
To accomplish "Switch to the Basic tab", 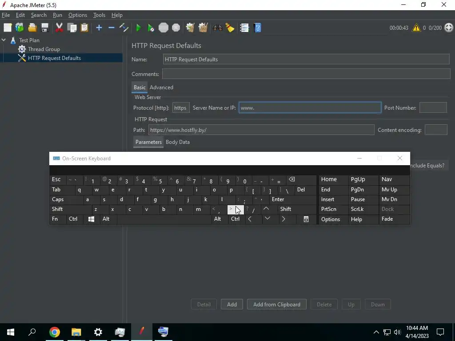I will (x=140, y=87).
